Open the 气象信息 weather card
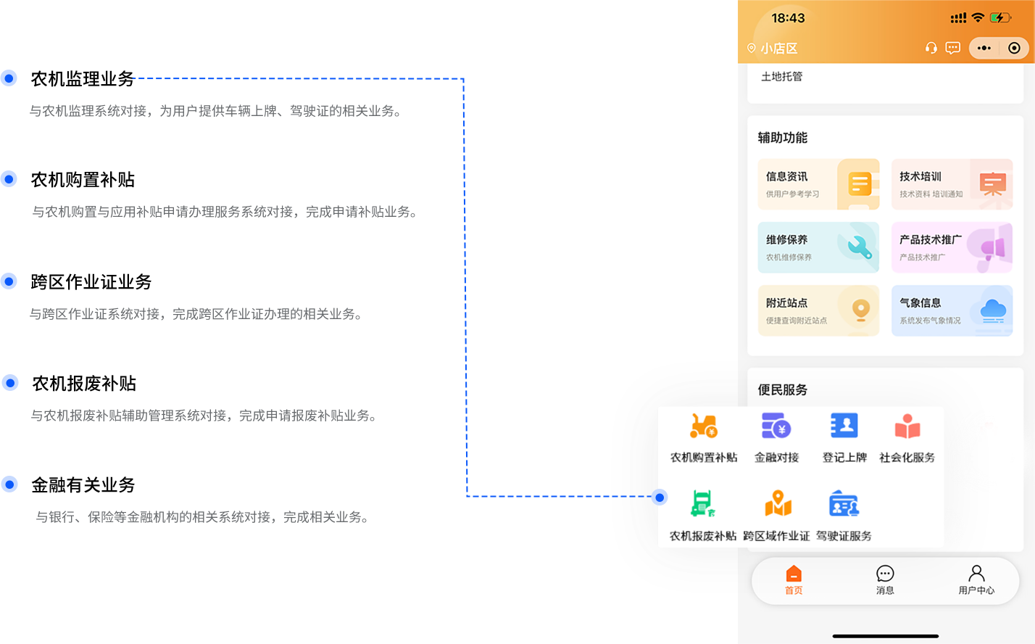1035x644 pixels. tap(952, 310)
